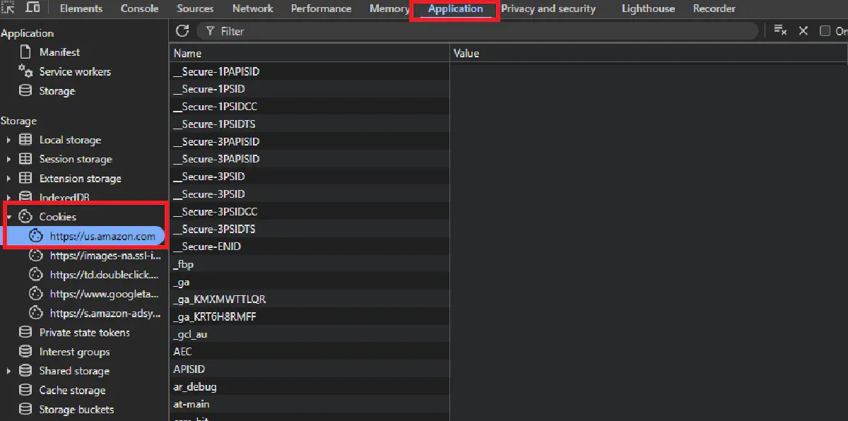Delete selected cookie with the X icon
848x421 pixels.
803,31
